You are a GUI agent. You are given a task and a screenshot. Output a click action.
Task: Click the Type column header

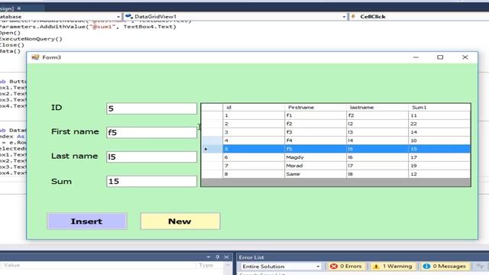click(x=206, y=265)
